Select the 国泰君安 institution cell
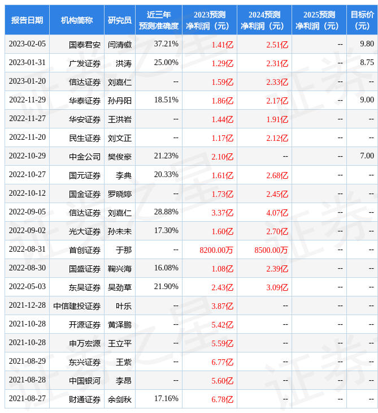Viewport: 378px width, 413px height. (85, 44)
